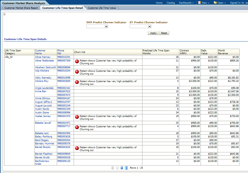Open the New menu
The image size is (248, 173).
pos(204,3)
